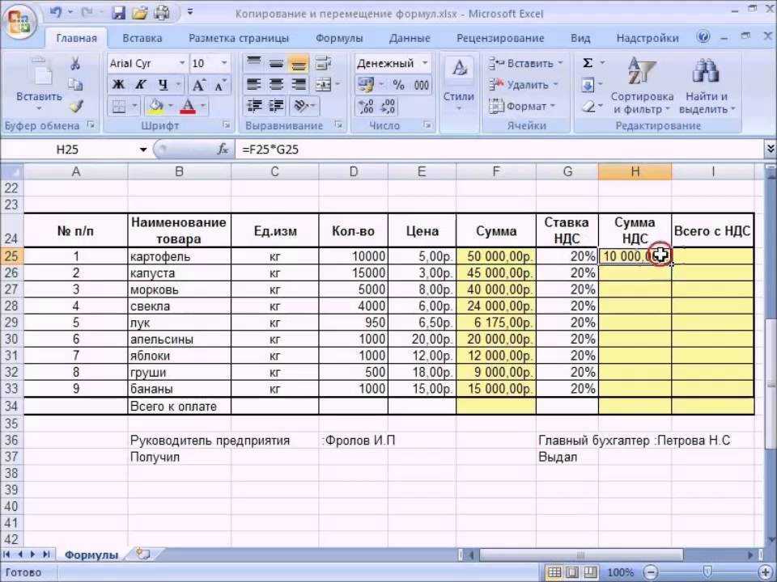Image resolution: width=777 pixels, height=582 pixels.
Task: Click the Copy icon in Буфер обмена
Action: [x=75, y=85]
